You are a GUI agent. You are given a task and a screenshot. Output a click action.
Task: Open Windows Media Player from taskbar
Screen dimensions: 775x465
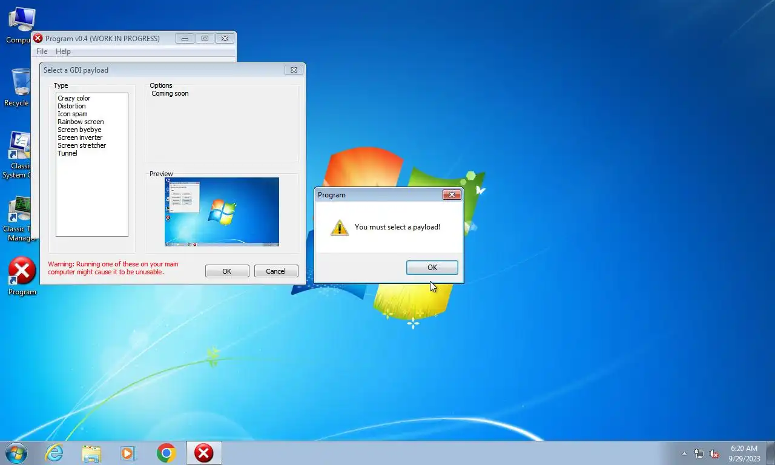(x=128, y=453)
